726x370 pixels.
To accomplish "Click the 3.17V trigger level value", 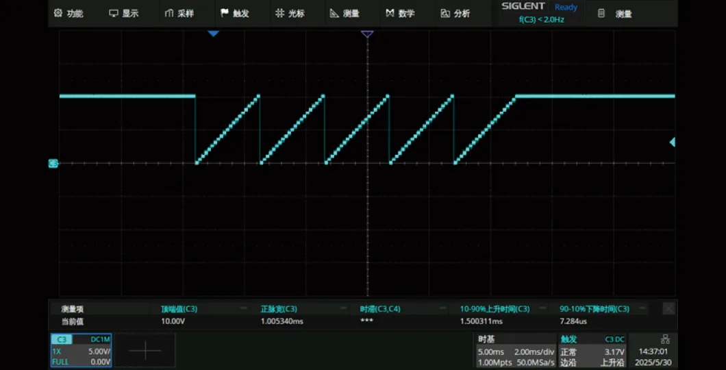I will tap(615, 352).
